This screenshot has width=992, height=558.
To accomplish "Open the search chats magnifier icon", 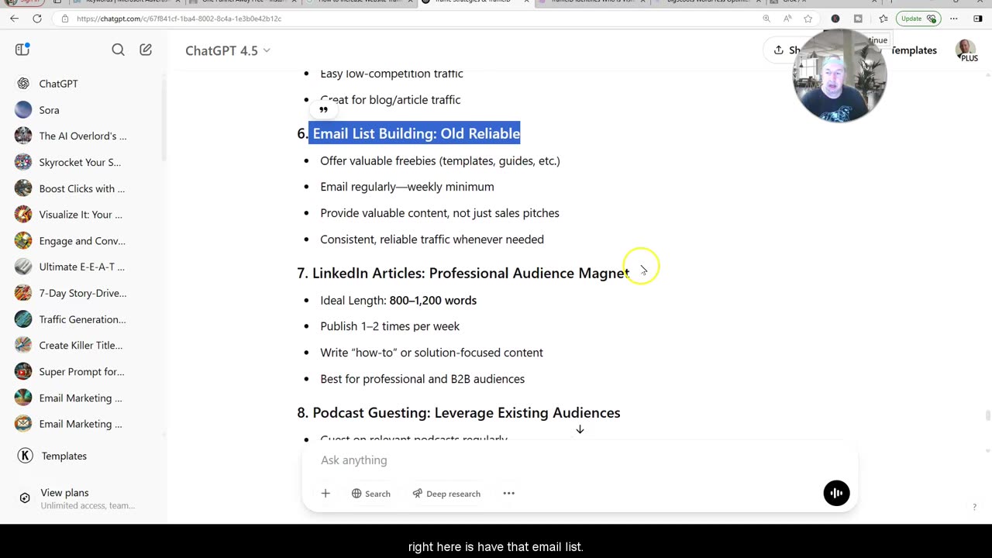I will (118, 50).
